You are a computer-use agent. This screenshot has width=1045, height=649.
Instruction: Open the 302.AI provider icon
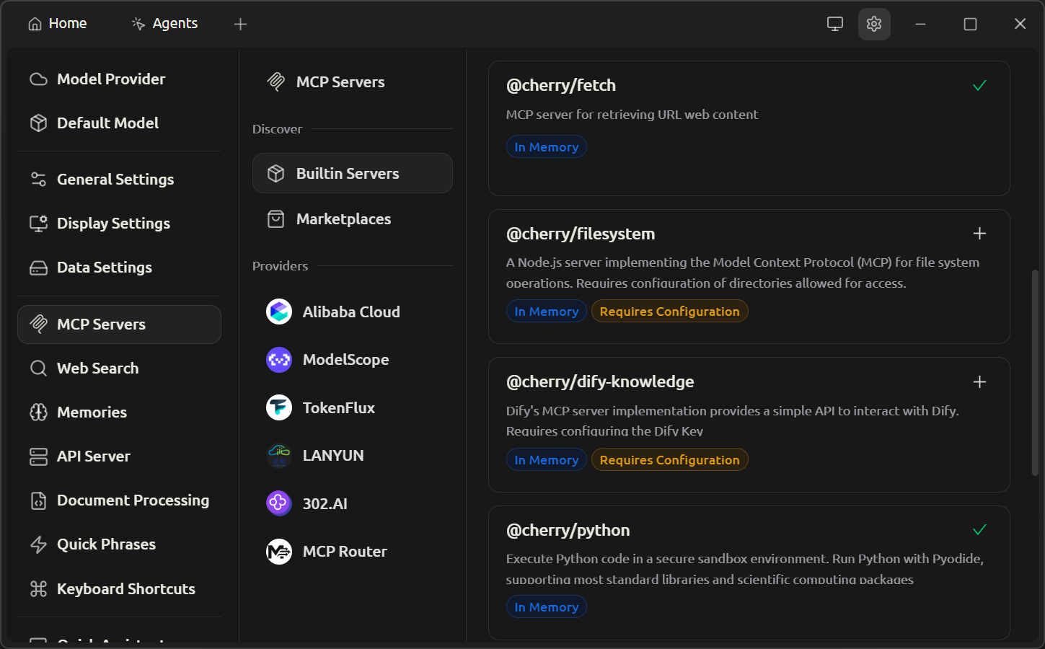click(x=279, y=503)
